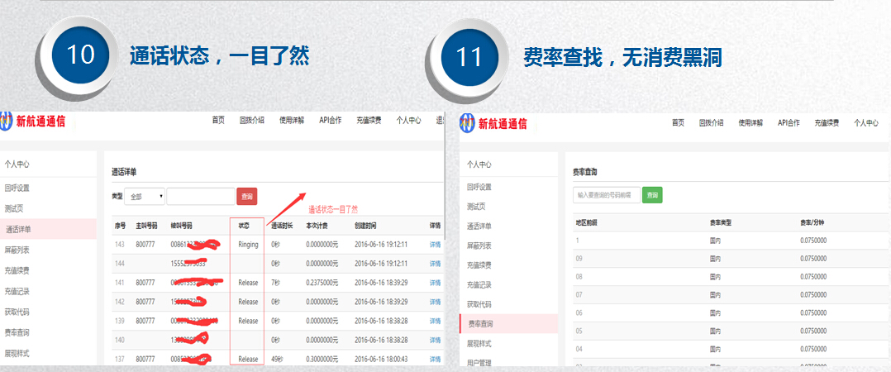Click the 0.3000000元 charge cell
This screenshot has width=891, height=372.
click(x=322, y=359)
